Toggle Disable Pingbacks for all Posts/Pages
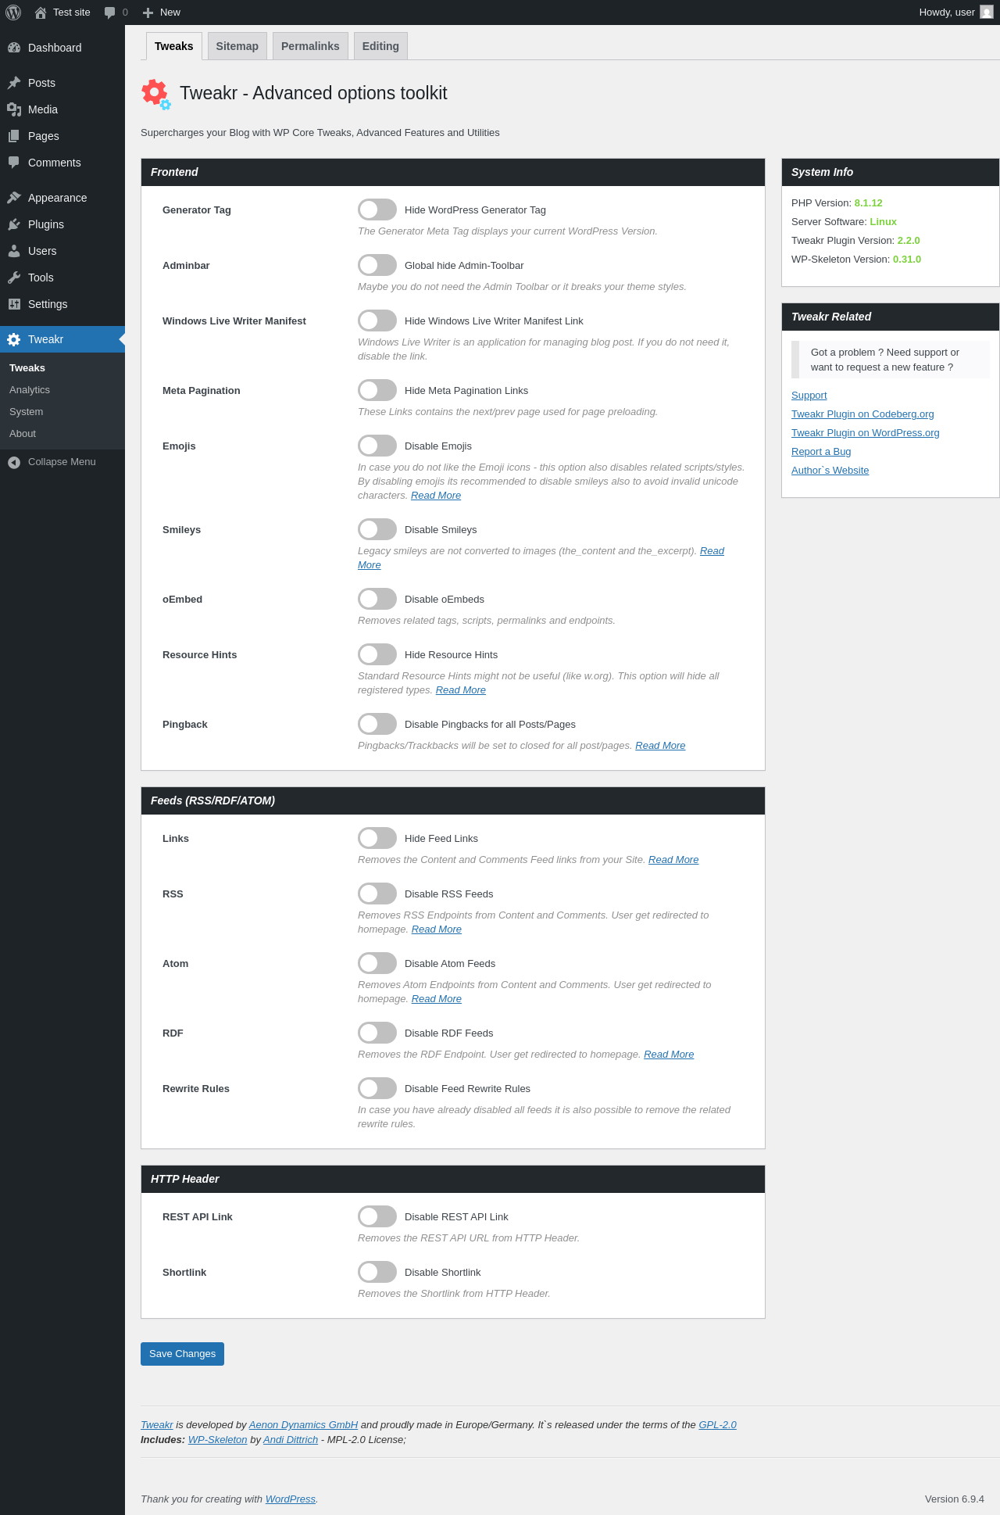 coord(377,724)
